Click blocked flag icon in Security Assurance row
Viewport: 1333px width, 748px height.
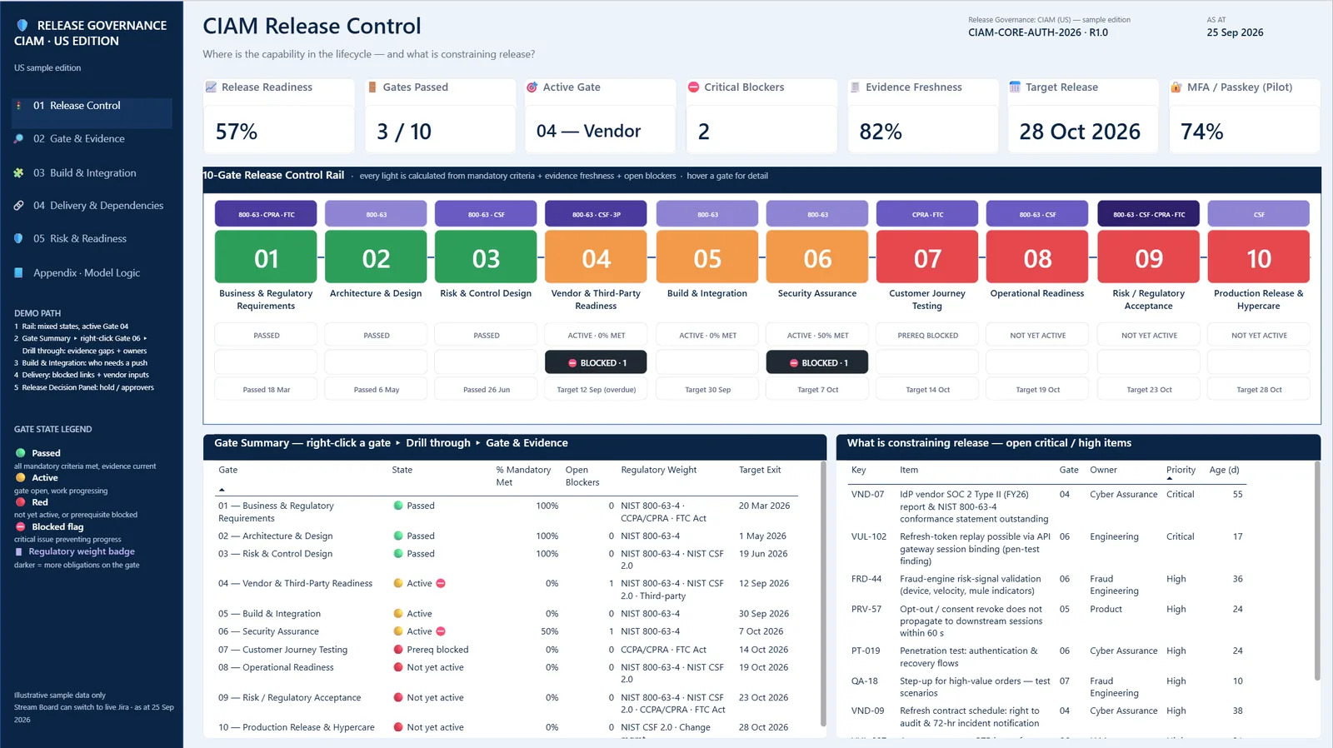click(x=441, y=631)
